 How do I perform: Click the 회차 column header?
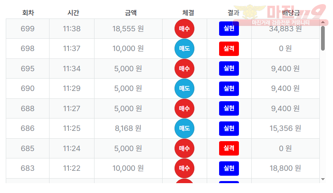28,13
